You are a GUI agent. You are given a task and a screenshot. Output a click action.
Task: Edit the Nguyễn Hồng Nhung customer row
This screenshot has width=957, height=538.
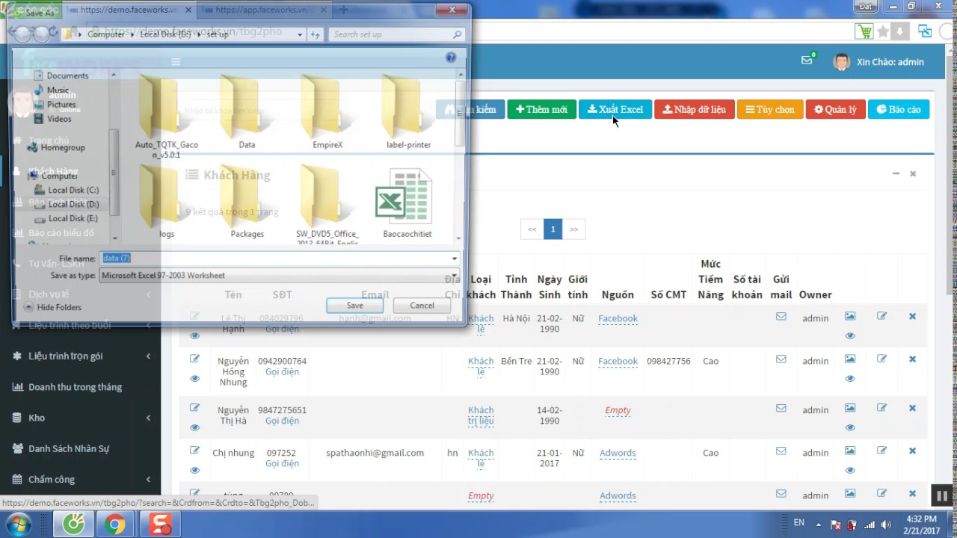pos(882,359)
